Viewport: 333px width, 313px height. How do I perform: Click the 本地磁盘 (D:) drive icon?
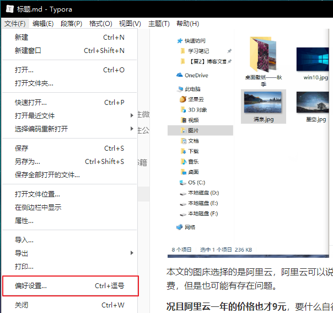pyautogui.click(x=183, y=193)
